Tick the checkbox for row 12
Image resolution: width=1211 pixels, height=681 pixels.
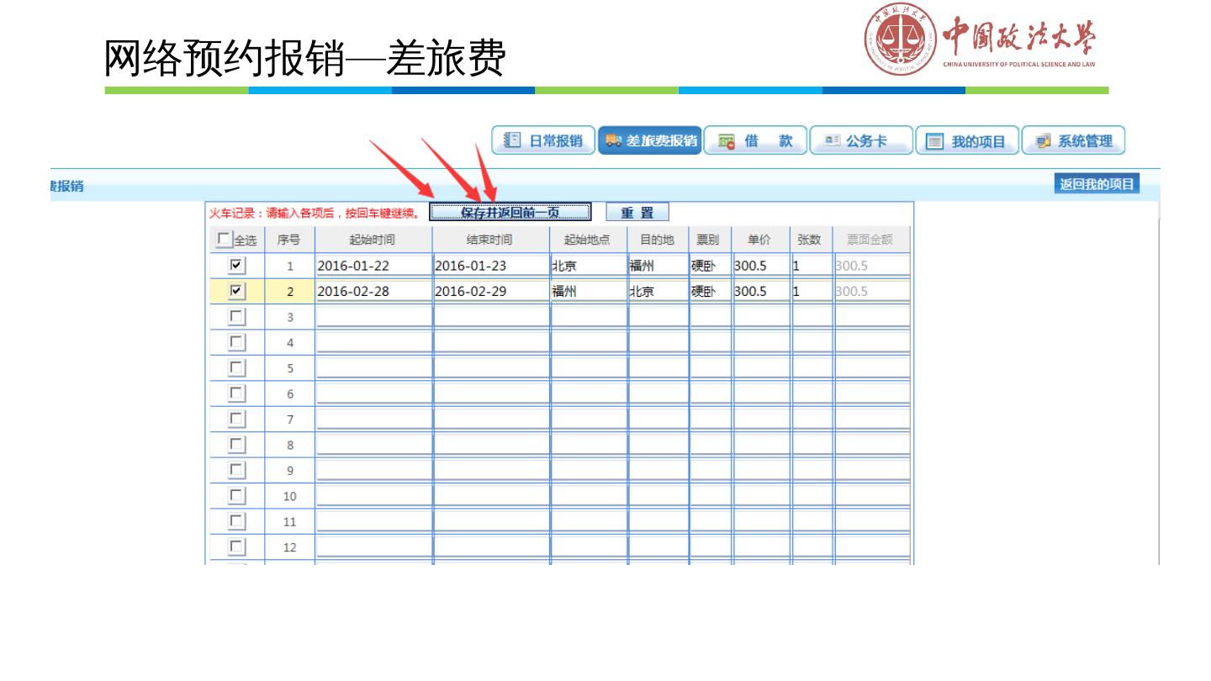236,547
